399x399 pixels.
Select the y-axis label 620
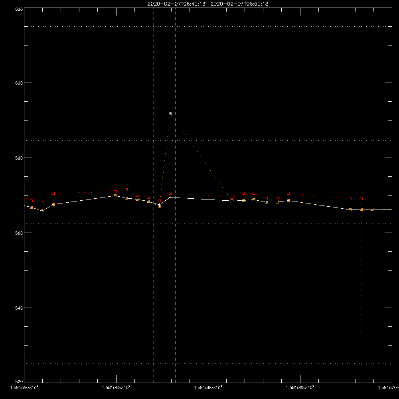click(x=19, y=9)
